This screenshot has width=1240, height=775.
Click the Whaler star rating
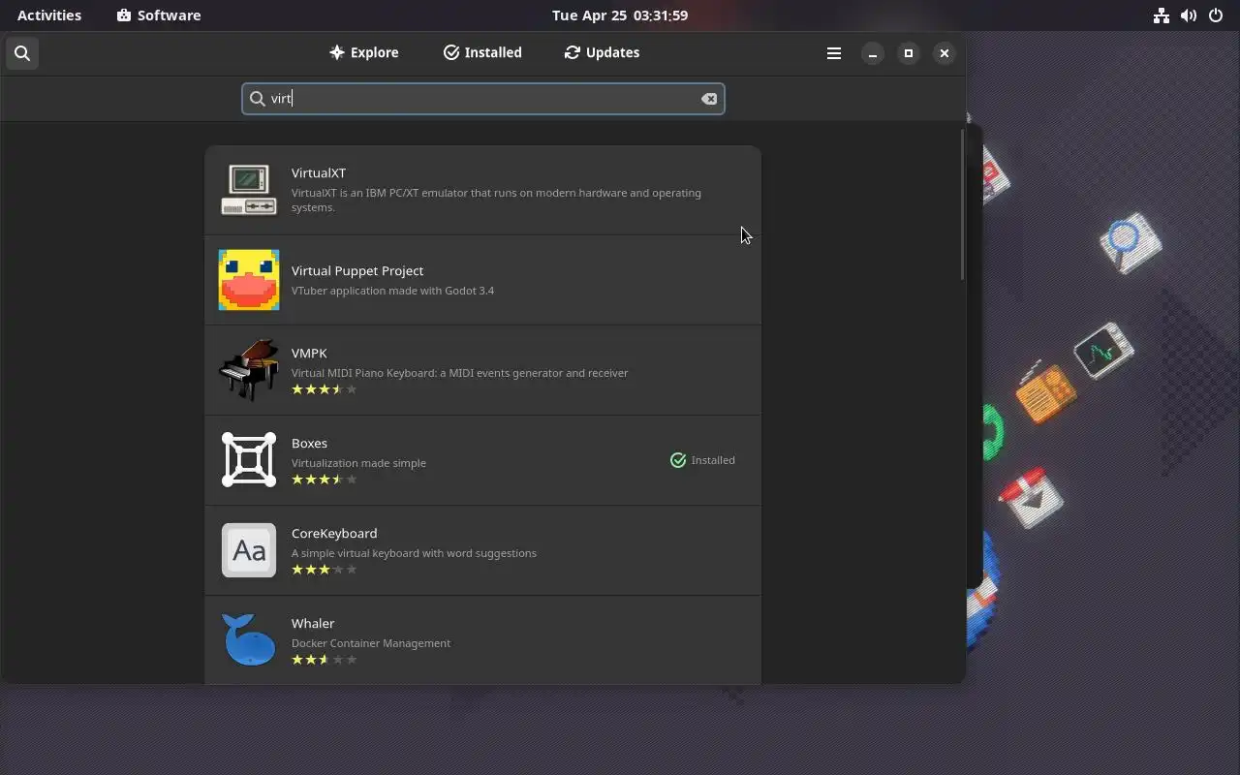pos(325,660)
